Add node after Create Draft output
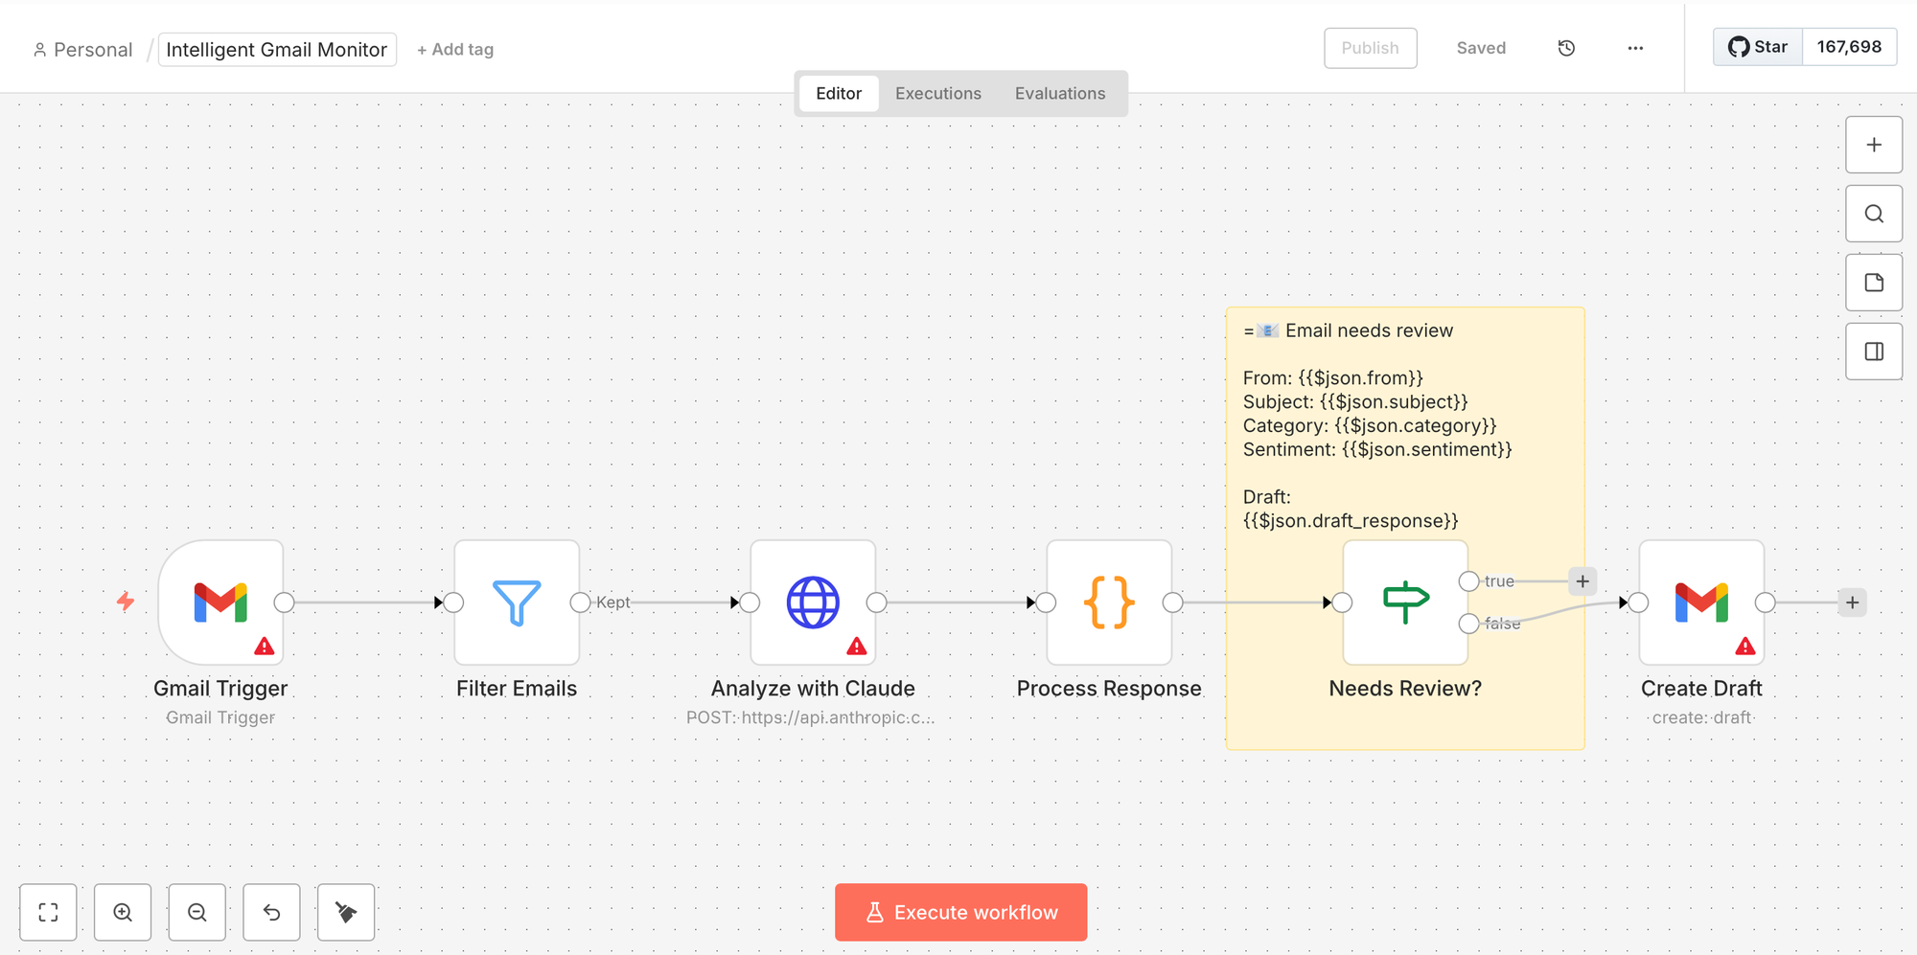The width and height of the screenshot is (1917, 955). point(1852,603)
